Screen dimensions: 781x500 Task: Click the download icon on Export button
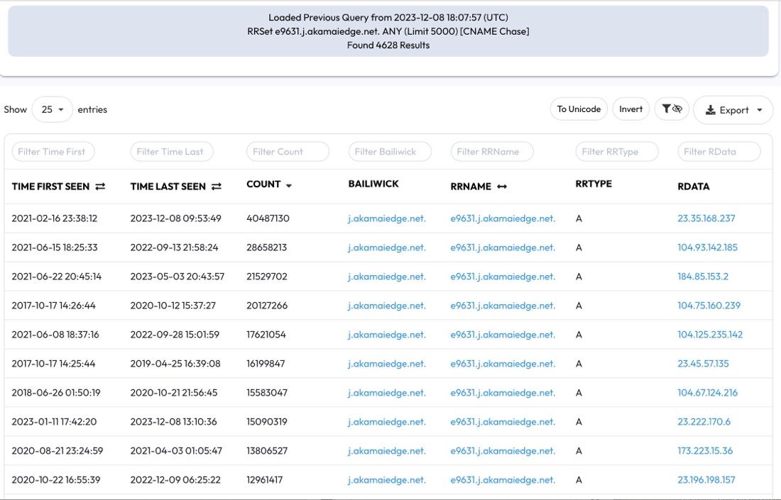click(x=711, y=109)
